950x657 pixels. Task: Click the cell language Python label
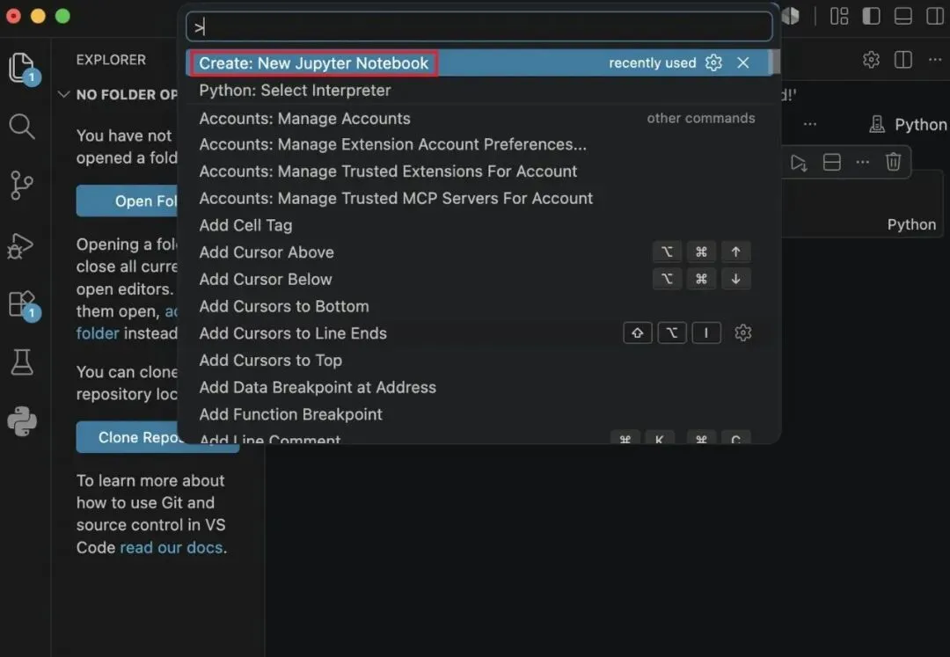click(x=911, y=224)
